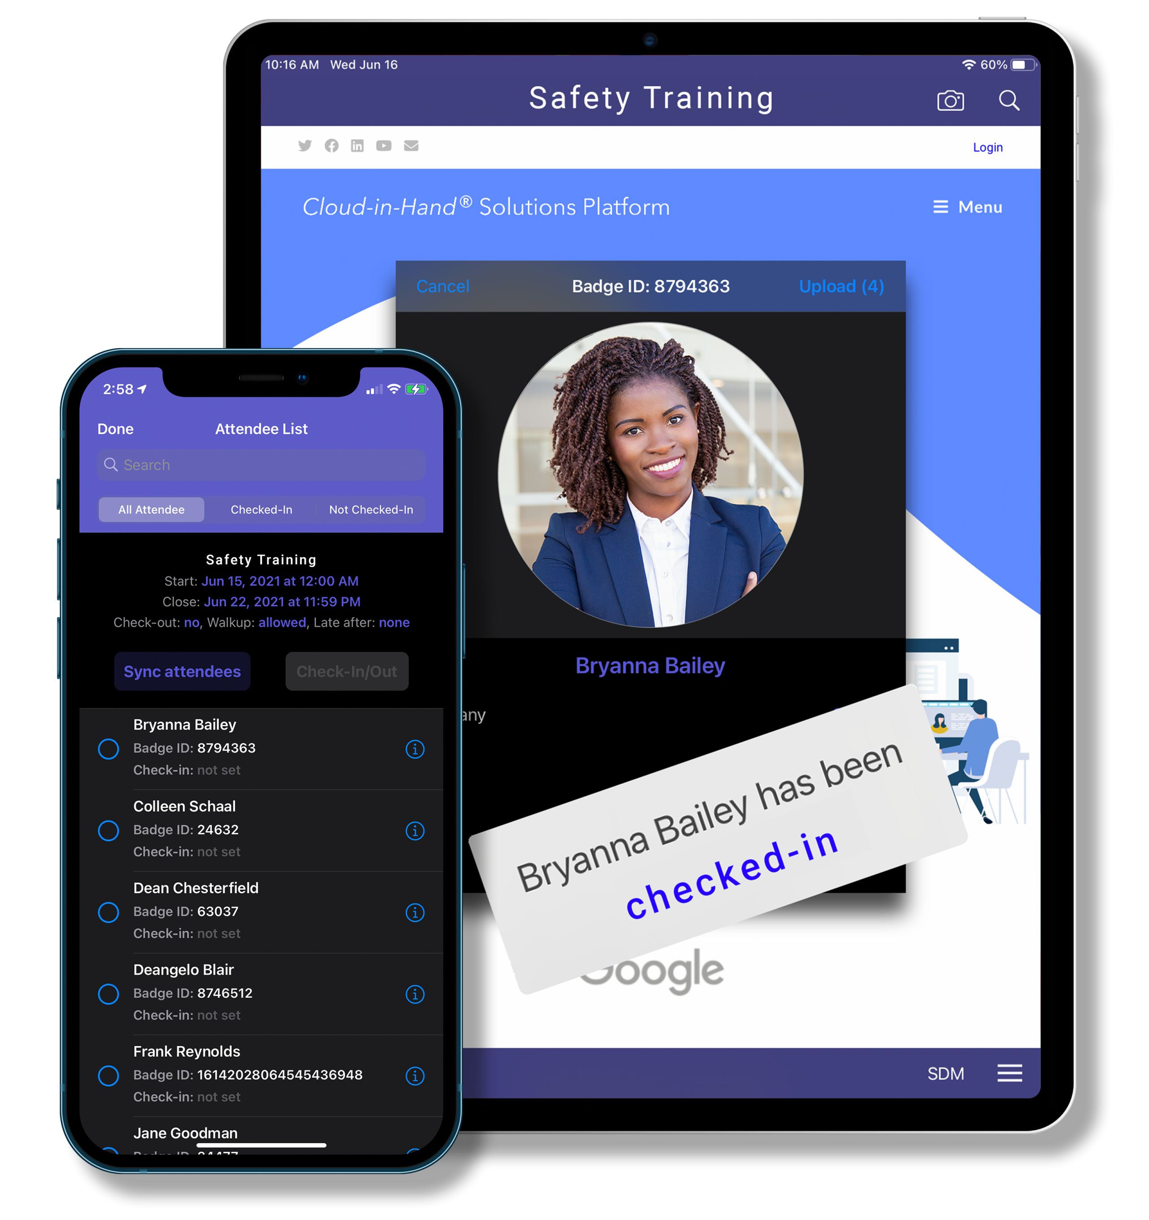
Task: Tap the Twitter icon in the header
Action: pyautogui.click(x=306, y=146)
